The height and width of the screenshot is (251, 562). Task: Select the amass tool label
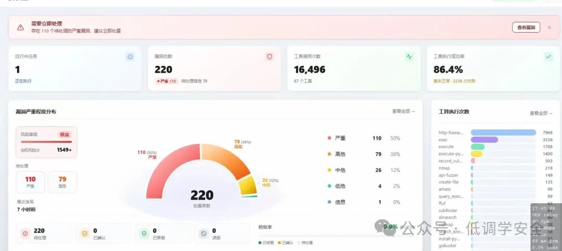coord(445,189)
